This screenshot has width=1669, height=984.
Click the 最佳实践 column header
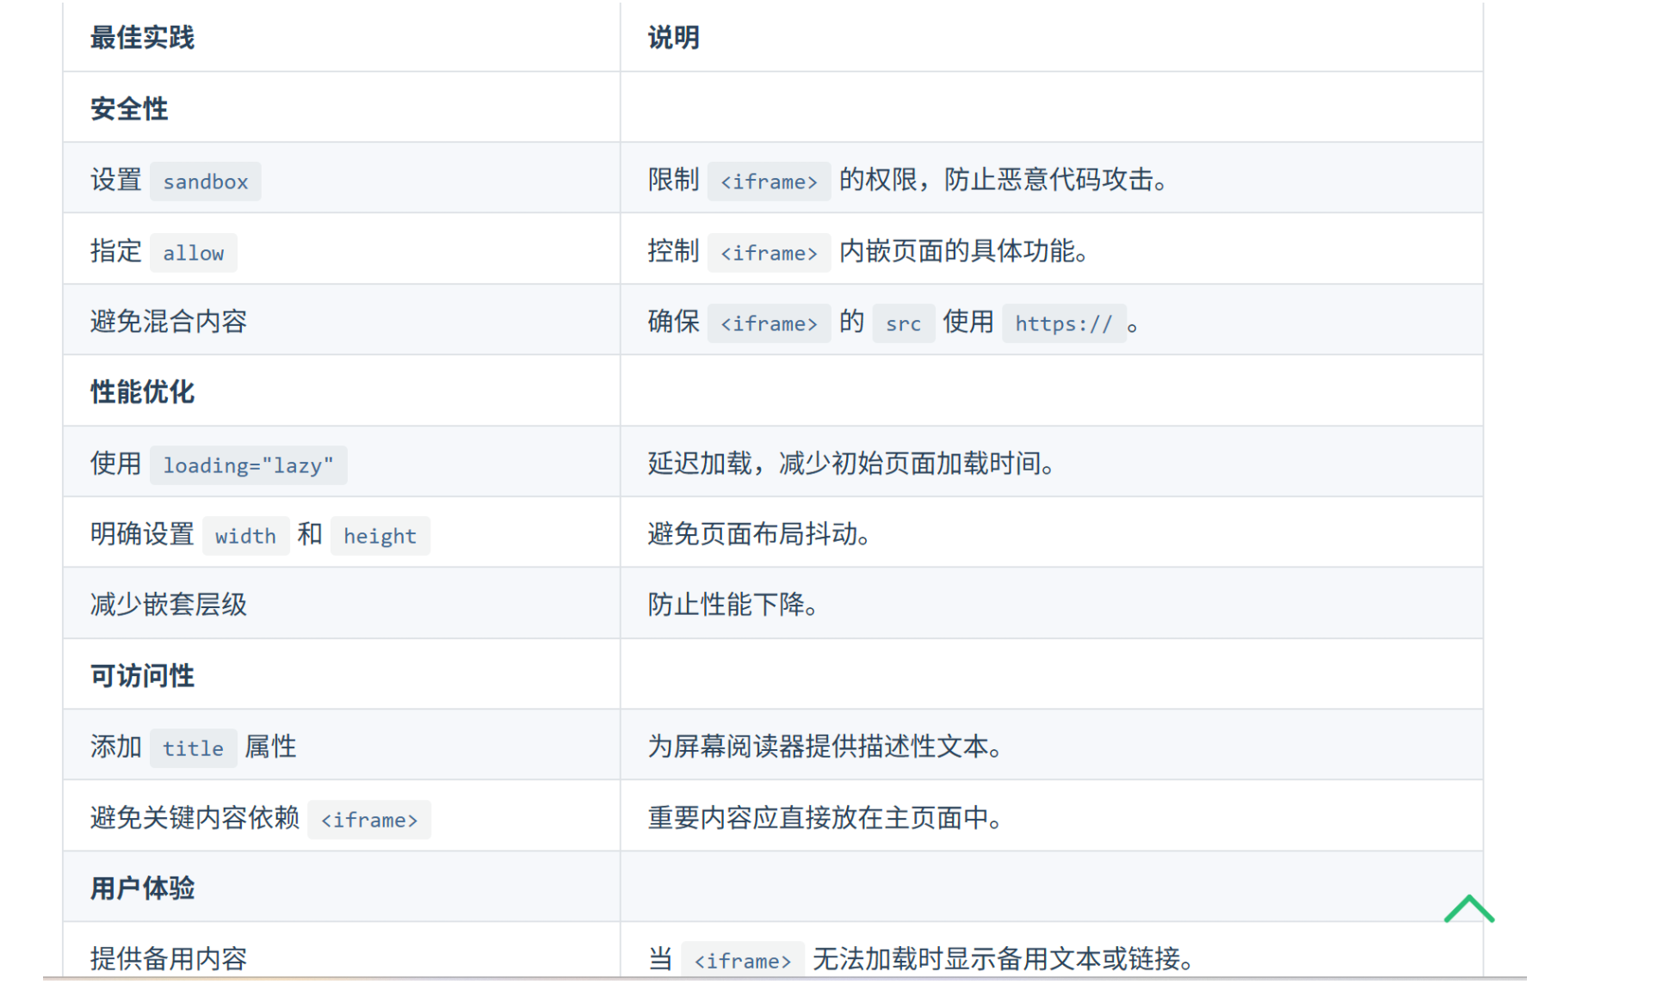(142, 38)
